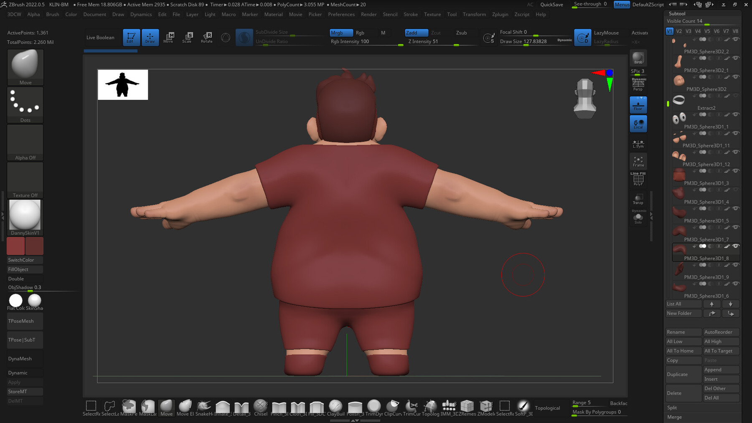Collapse left tray with divider arrow

click(x=3, y=215)
